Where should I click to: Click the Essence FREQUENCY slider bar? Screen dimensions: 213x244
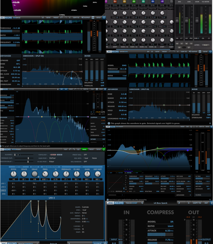(x=10, y=45)
